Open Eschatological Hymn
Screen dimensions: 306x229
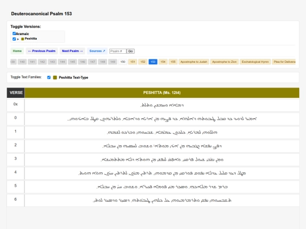click(x=255, y=62)
